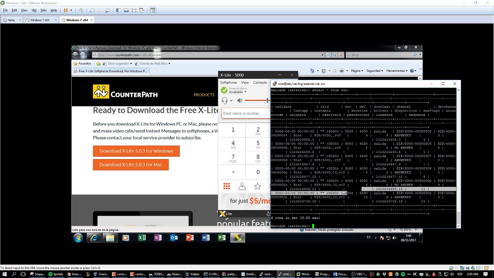Expand the power options dropdown arrow
This screenshot has width=494, height=278.
(x=71, y=10)
